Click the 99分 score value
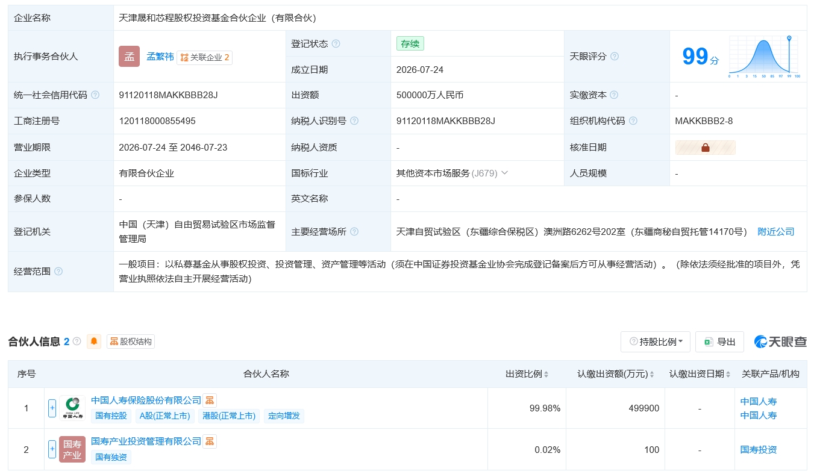The width and height of the screenshot is (814, 474). pos(700,57)
